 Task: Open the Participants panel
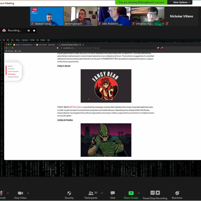(x=91, y=195)
